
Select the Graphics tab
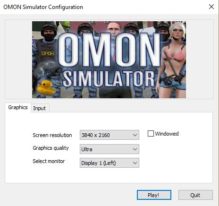(x=18, y=107)
